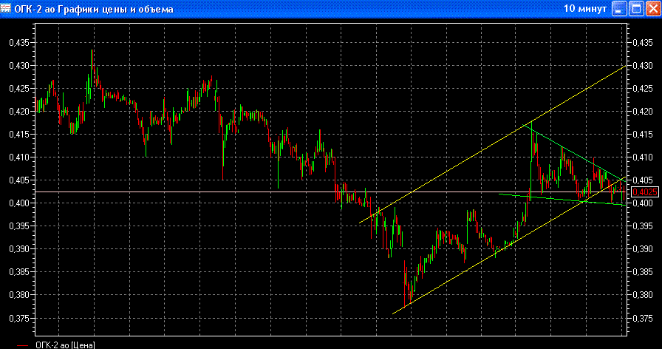The height and width of the screenshot is (349, 662).
Task: Click 0,435 on the right price axis
Action: point(643,43)
